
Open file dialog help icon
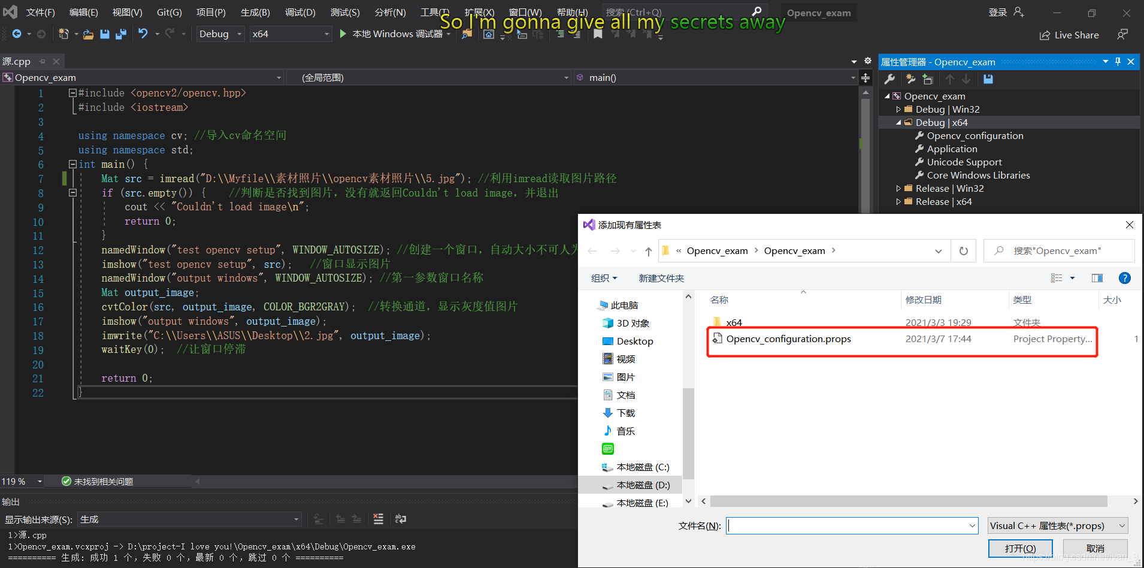point(1125,278)
